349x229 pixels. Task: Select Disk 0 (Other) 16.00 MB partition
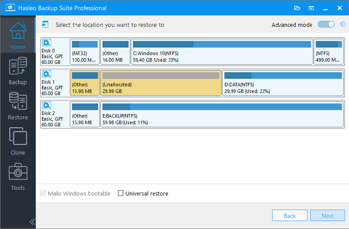pyautogui.click(x=115, y=52)
